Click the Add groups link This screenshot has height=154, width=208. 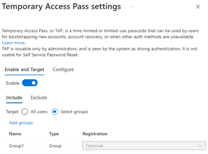[x=21, y=123]
